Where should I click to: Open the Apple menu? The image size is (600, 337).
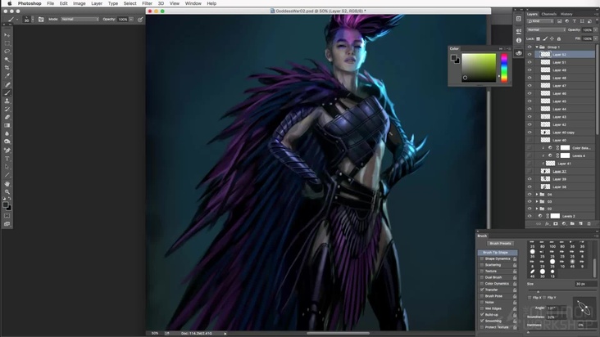coord(9,3)
